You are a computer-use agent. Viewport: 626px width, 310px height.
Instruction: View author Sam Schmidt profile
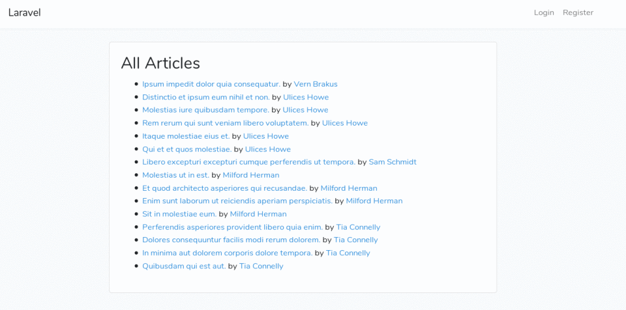[x=393, y=162]
